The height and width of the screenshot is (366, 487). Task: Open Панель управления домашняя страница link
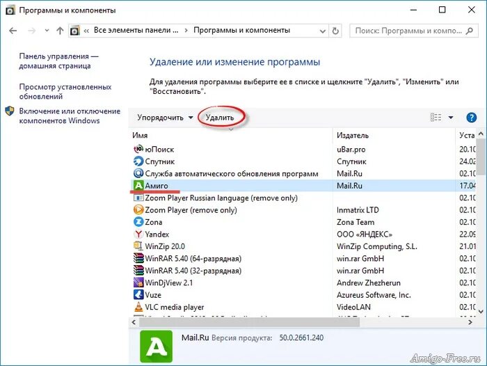(59, 61)
